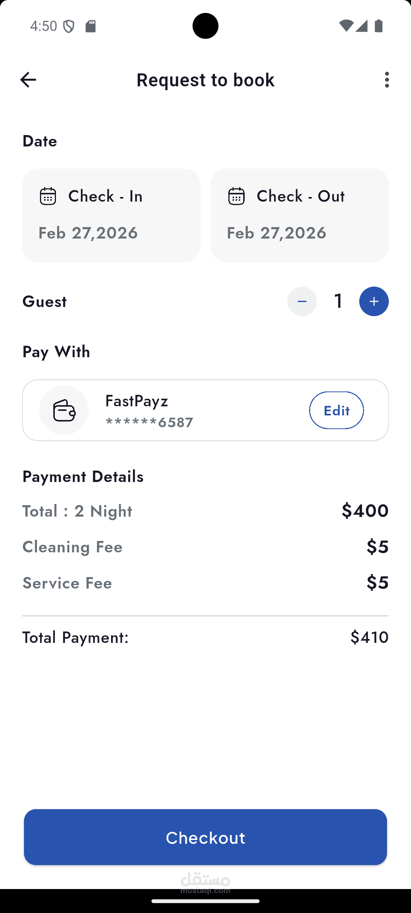Open the three-dot overflow menu
This screenshot has height=913, width=411.
(387, 80)
